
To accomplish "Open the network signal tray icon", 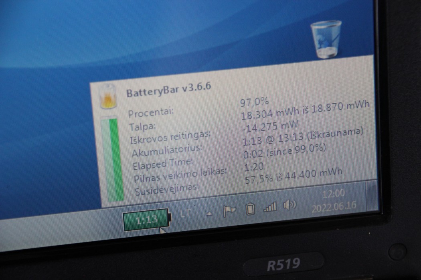I will [270, 207].
